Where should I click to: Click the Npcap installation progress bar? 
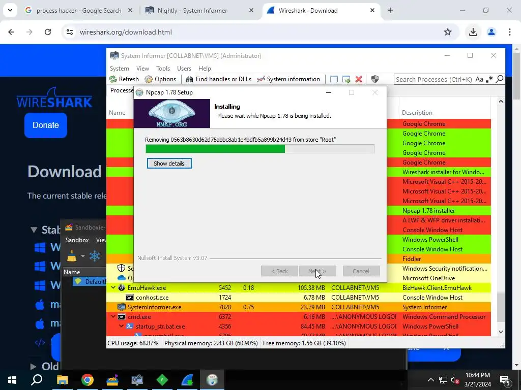(260, 149)
